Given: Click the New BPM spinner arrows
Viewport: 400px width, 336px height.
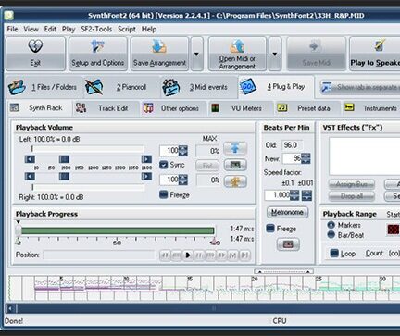Looking at the screenshot, I should point(306,158).
